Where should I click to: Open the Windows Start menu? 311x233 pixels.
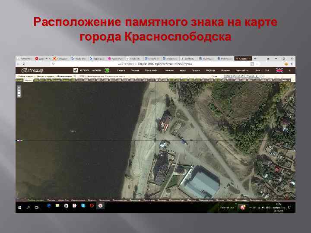click(20, 208)
